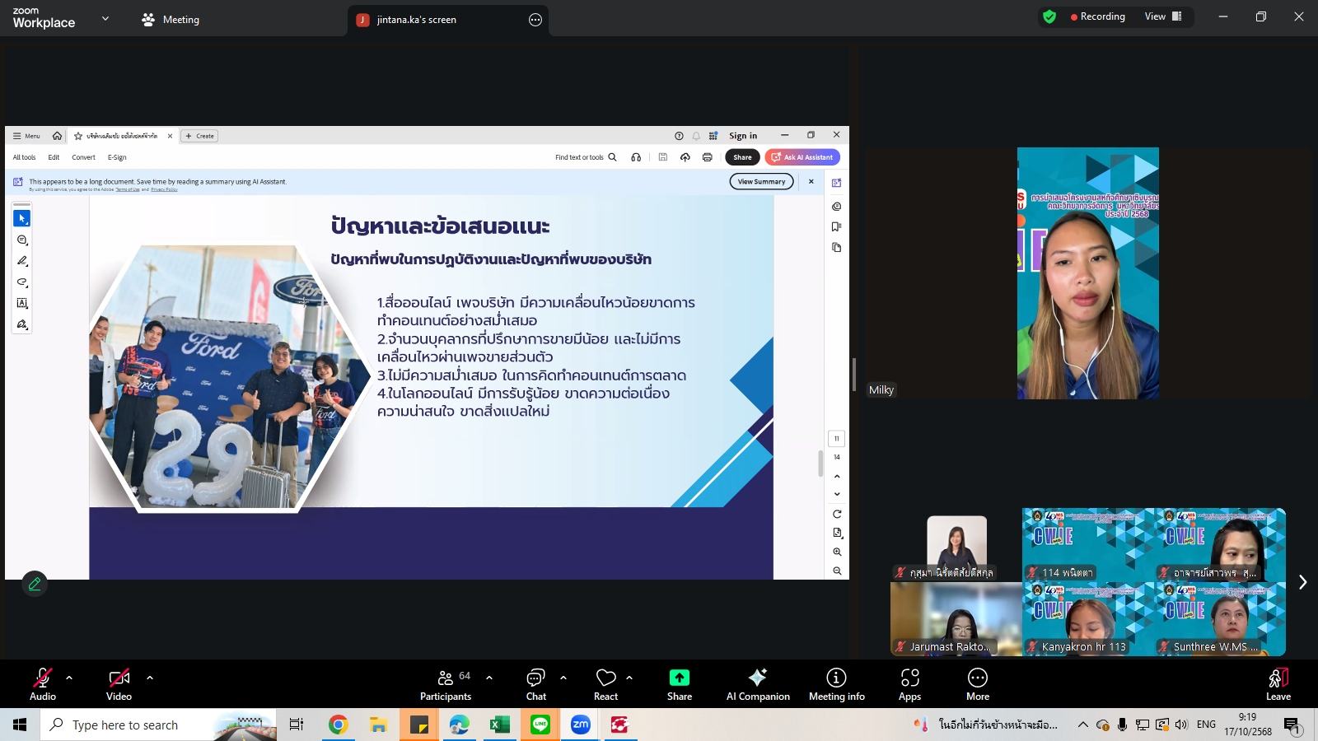1318x741 pixels.
Task: Switch to the Meeting tab
Action: pos(171,20)
